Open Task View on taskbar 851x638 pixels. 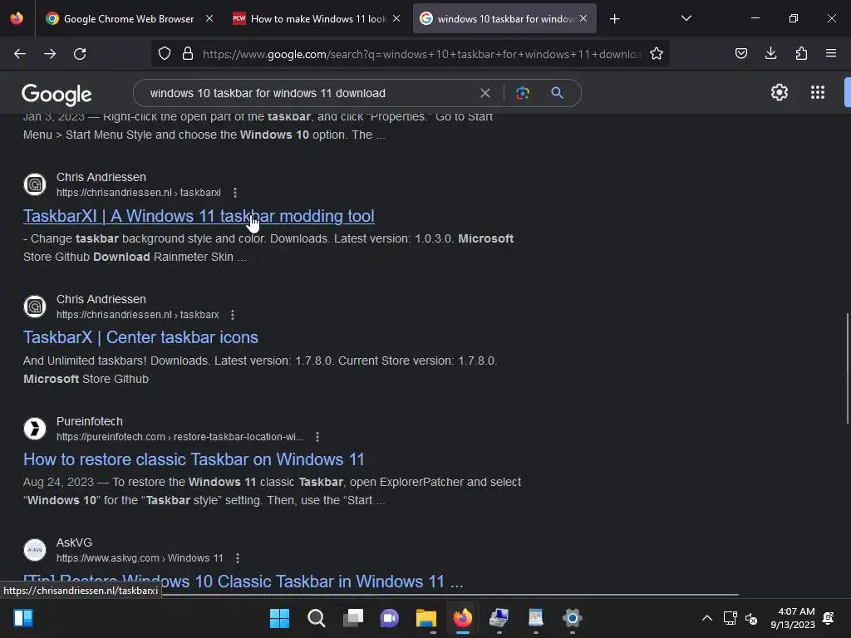pyautogui.click(x=353, y=618)
